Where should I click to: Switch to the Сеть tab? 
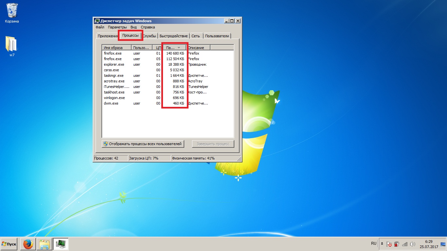(x=196, y=36)
